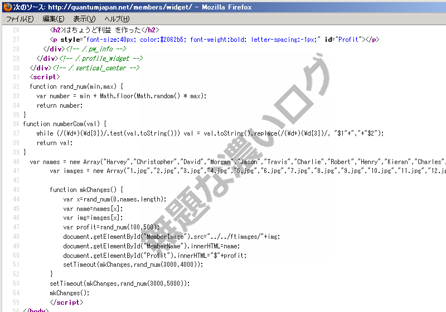Viewport: 446px width, 312px height.
Task: Click the MemberName innerHTML line
Action: click(152, 246)
